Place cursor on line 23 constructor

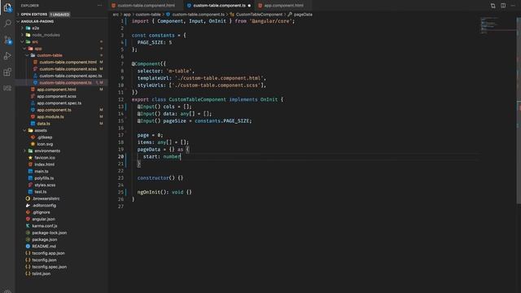160,177
